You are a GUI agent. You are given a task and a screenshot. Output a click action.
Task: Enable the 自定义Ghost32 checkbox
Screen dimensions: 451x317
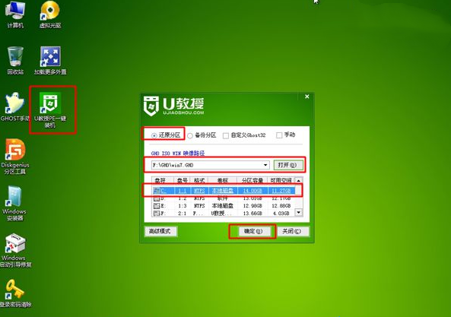(226, 135)
